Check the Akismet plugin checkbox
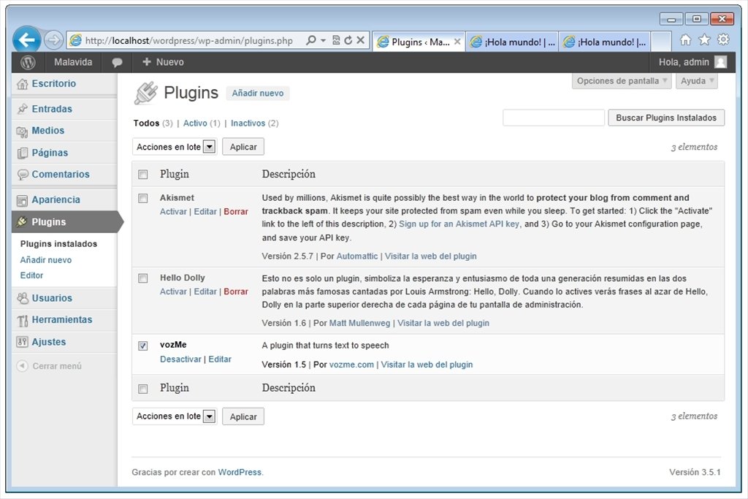Image resolution: width=748 pixels, height=499 pixels. [x=143, y=198]
